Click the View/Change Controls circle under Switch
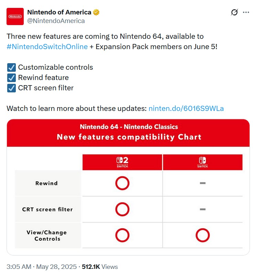 203,235
